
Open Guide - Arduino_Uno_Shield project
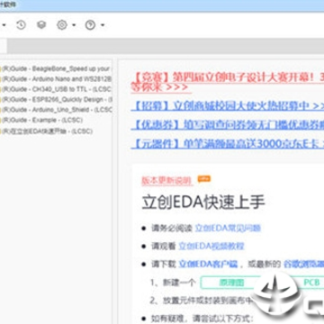pos(56,110)
